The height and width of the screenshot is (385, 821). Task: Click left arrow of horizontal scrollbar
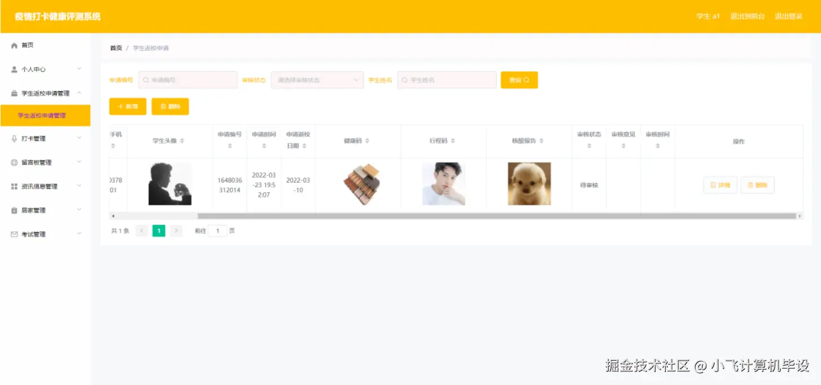(x=113, y=216)
